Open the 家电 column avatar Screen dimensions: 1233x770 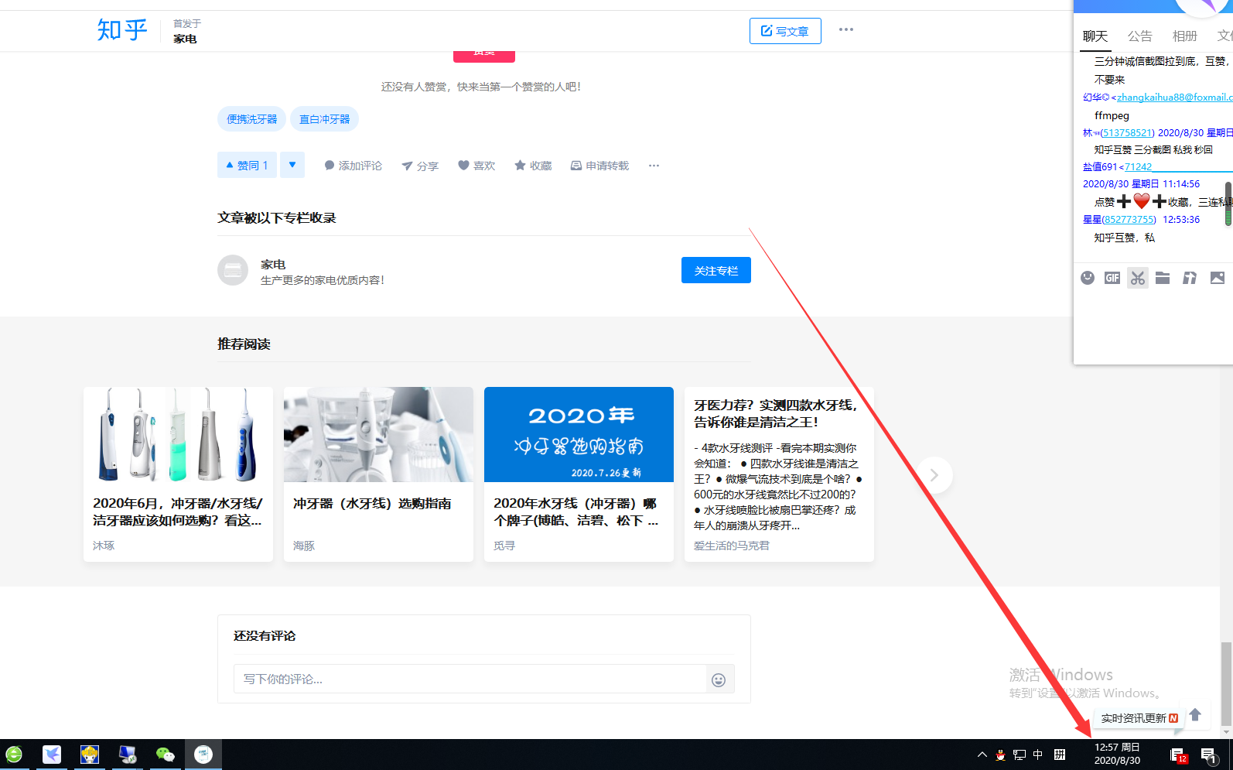[x=233, y=270]
